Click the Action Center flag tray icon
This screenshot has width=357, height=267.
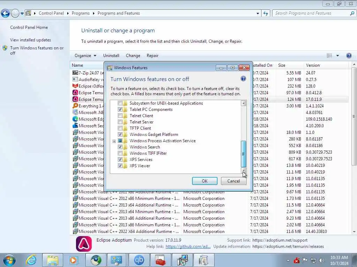[305, 260]
